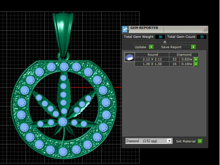Click green arrow for 0.16tw row
This screenshot has width=220, height=165.
(196, 64)
